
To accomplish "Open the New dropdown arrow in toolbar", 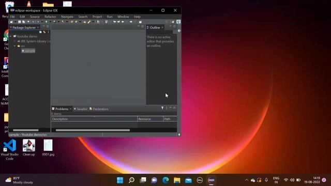I will (16, 22).
